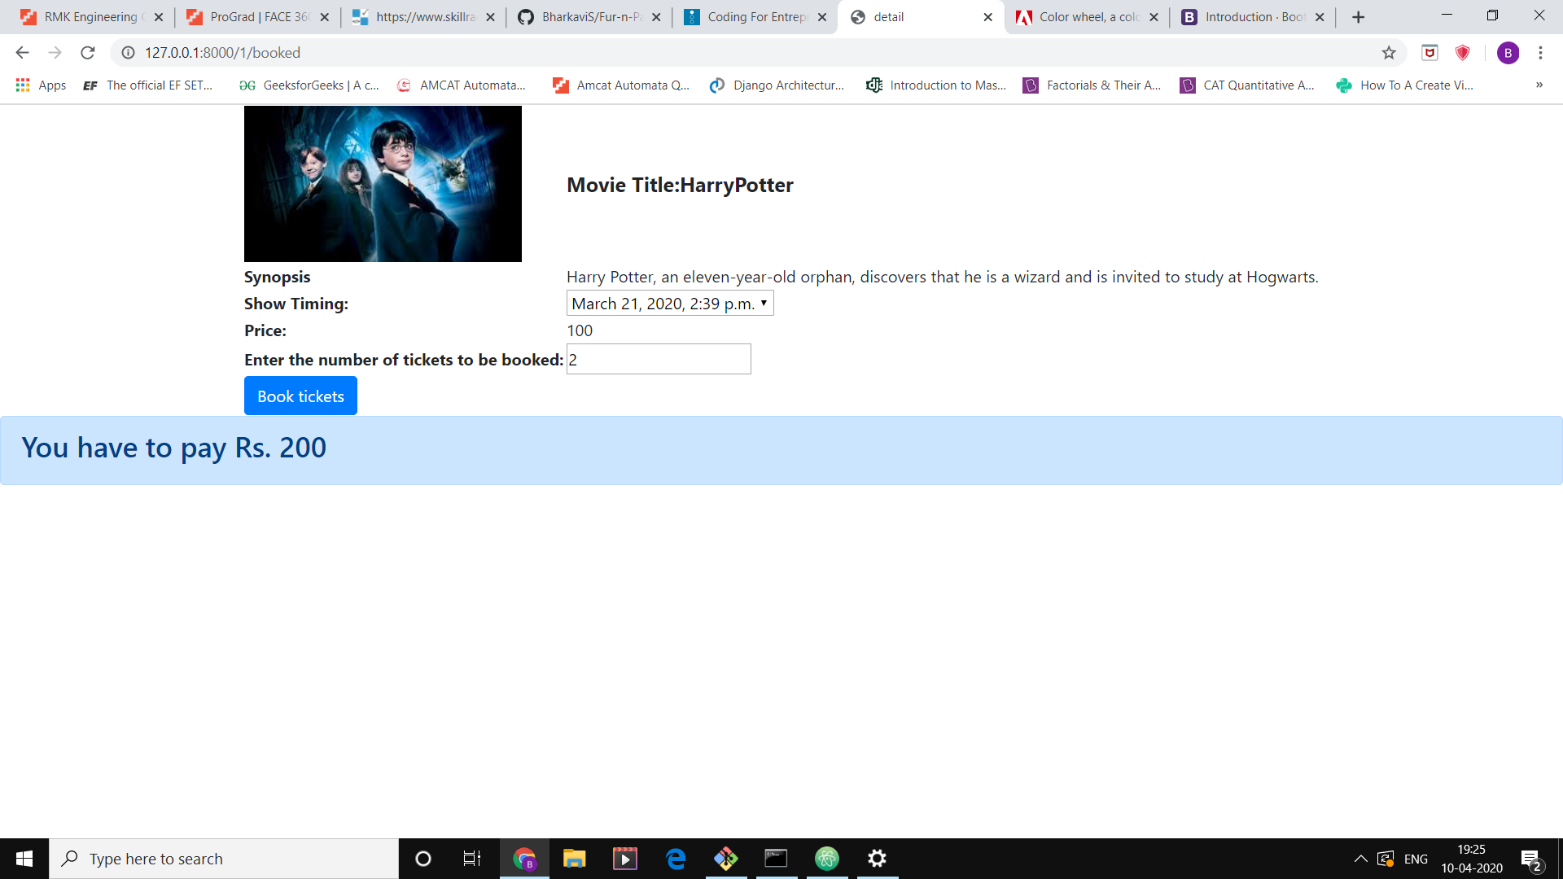Open the Windows Start button
Screen dimensions: 1563x879
(x=24, y=858)
